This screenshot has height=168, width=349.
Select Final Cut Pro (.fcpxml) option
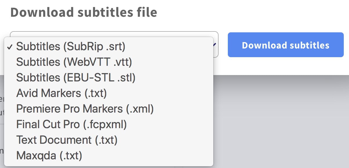109,124
